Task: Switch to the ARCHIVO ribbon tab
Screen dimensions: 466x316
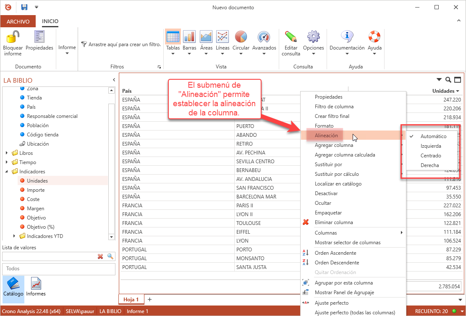Action: pos(18,21)
